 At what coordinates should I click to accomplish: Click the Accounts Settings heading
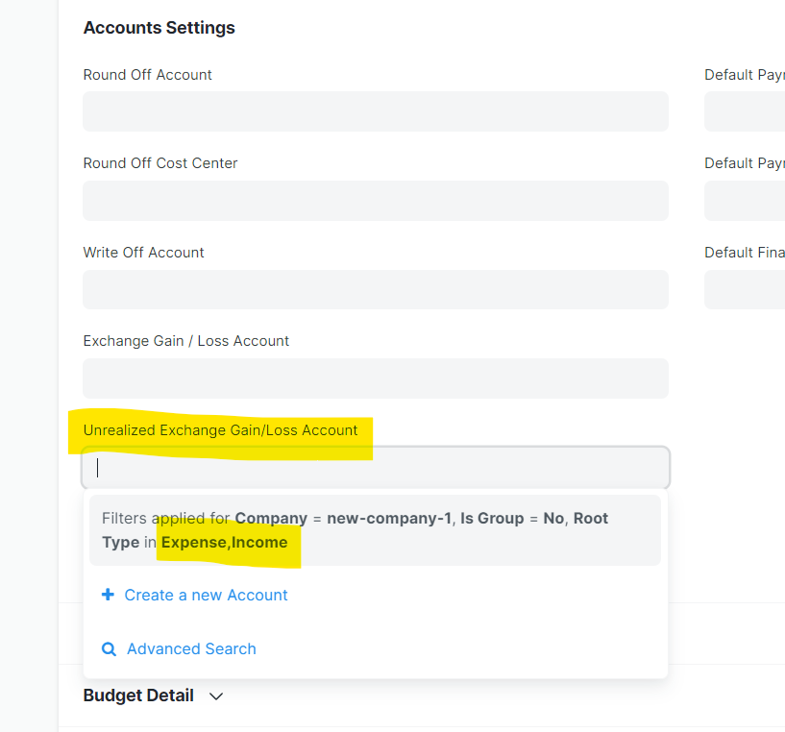point(159,28)
